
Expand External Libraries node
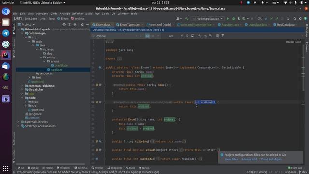[x=18, y=122]
